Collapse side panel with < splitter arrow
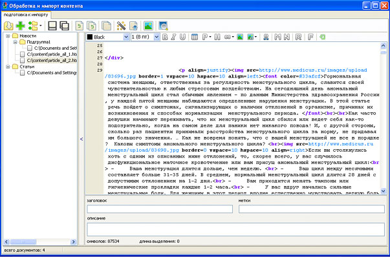The width and height of the screenshot is (390, 257). [x=81, y=139]
